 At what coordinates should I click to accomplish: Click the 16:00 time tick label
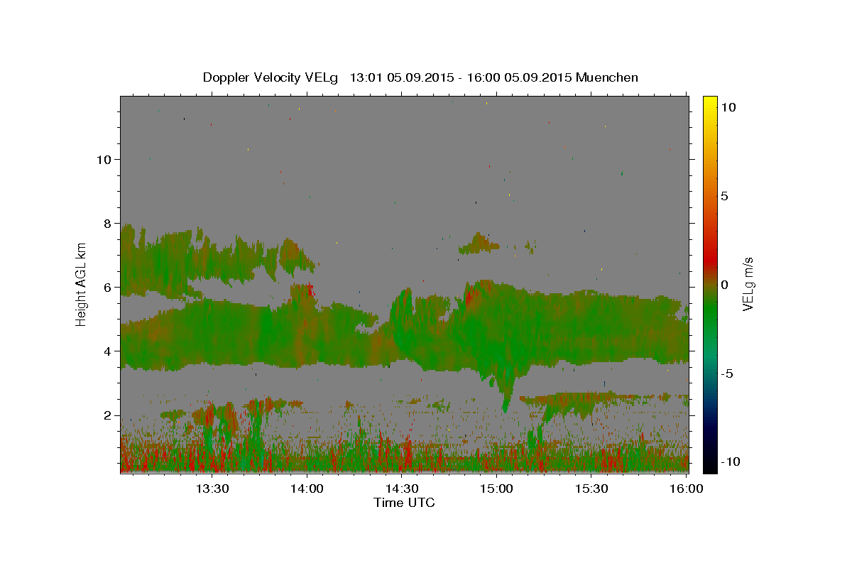[x=686, y=488]
